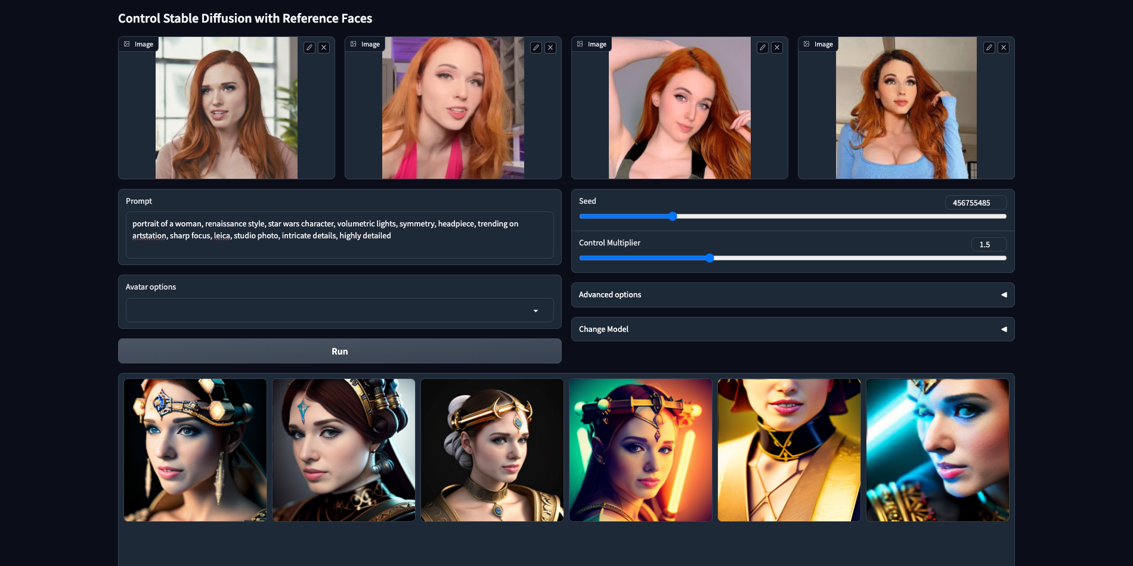Edit the fourth reference image with pencil icon
This screenshot has width=1133, height=566.
(989, 48)
